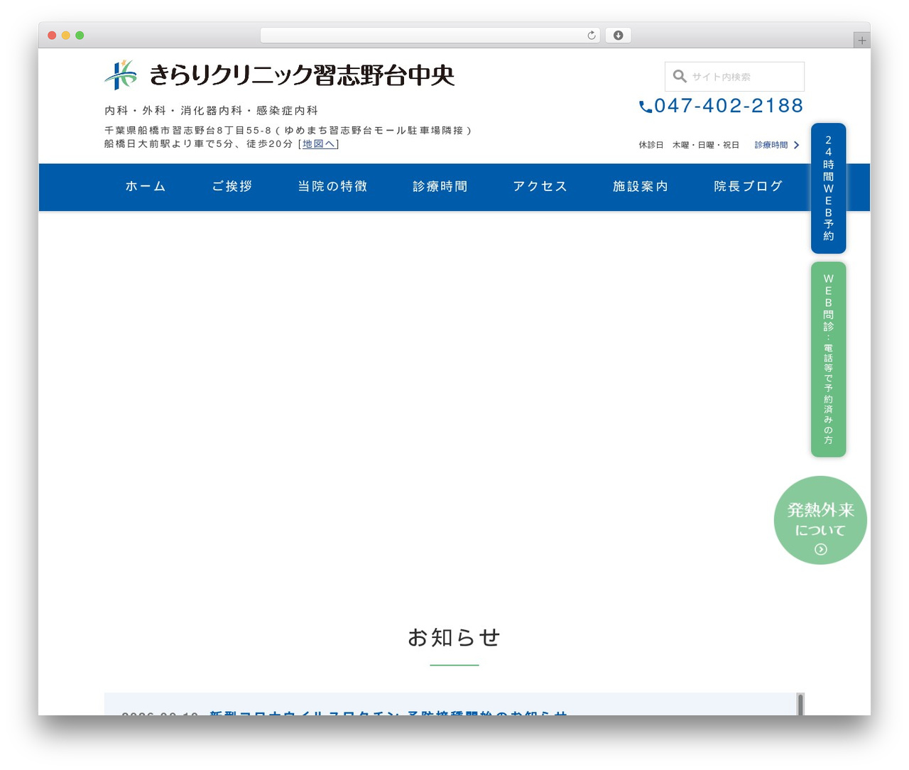This screenshot has width=909, height=770.
Task: Follow the 地図へ map link
Action: point(319,143)
